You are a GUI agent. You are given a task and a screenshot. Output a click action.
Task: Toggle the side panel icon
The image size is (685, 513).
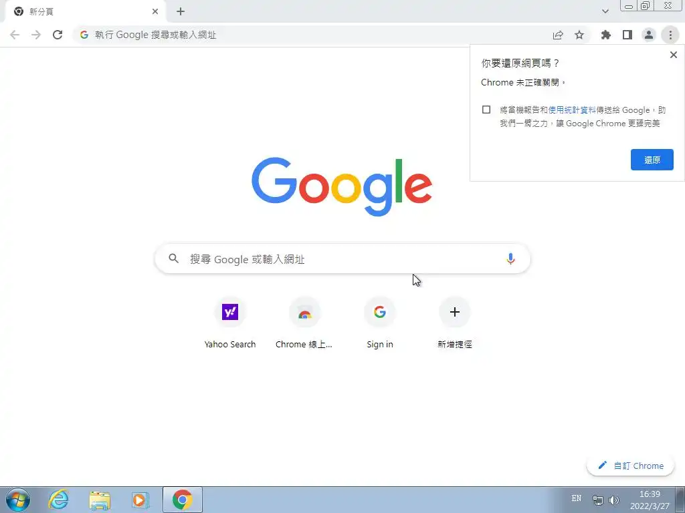coord(627,35)
